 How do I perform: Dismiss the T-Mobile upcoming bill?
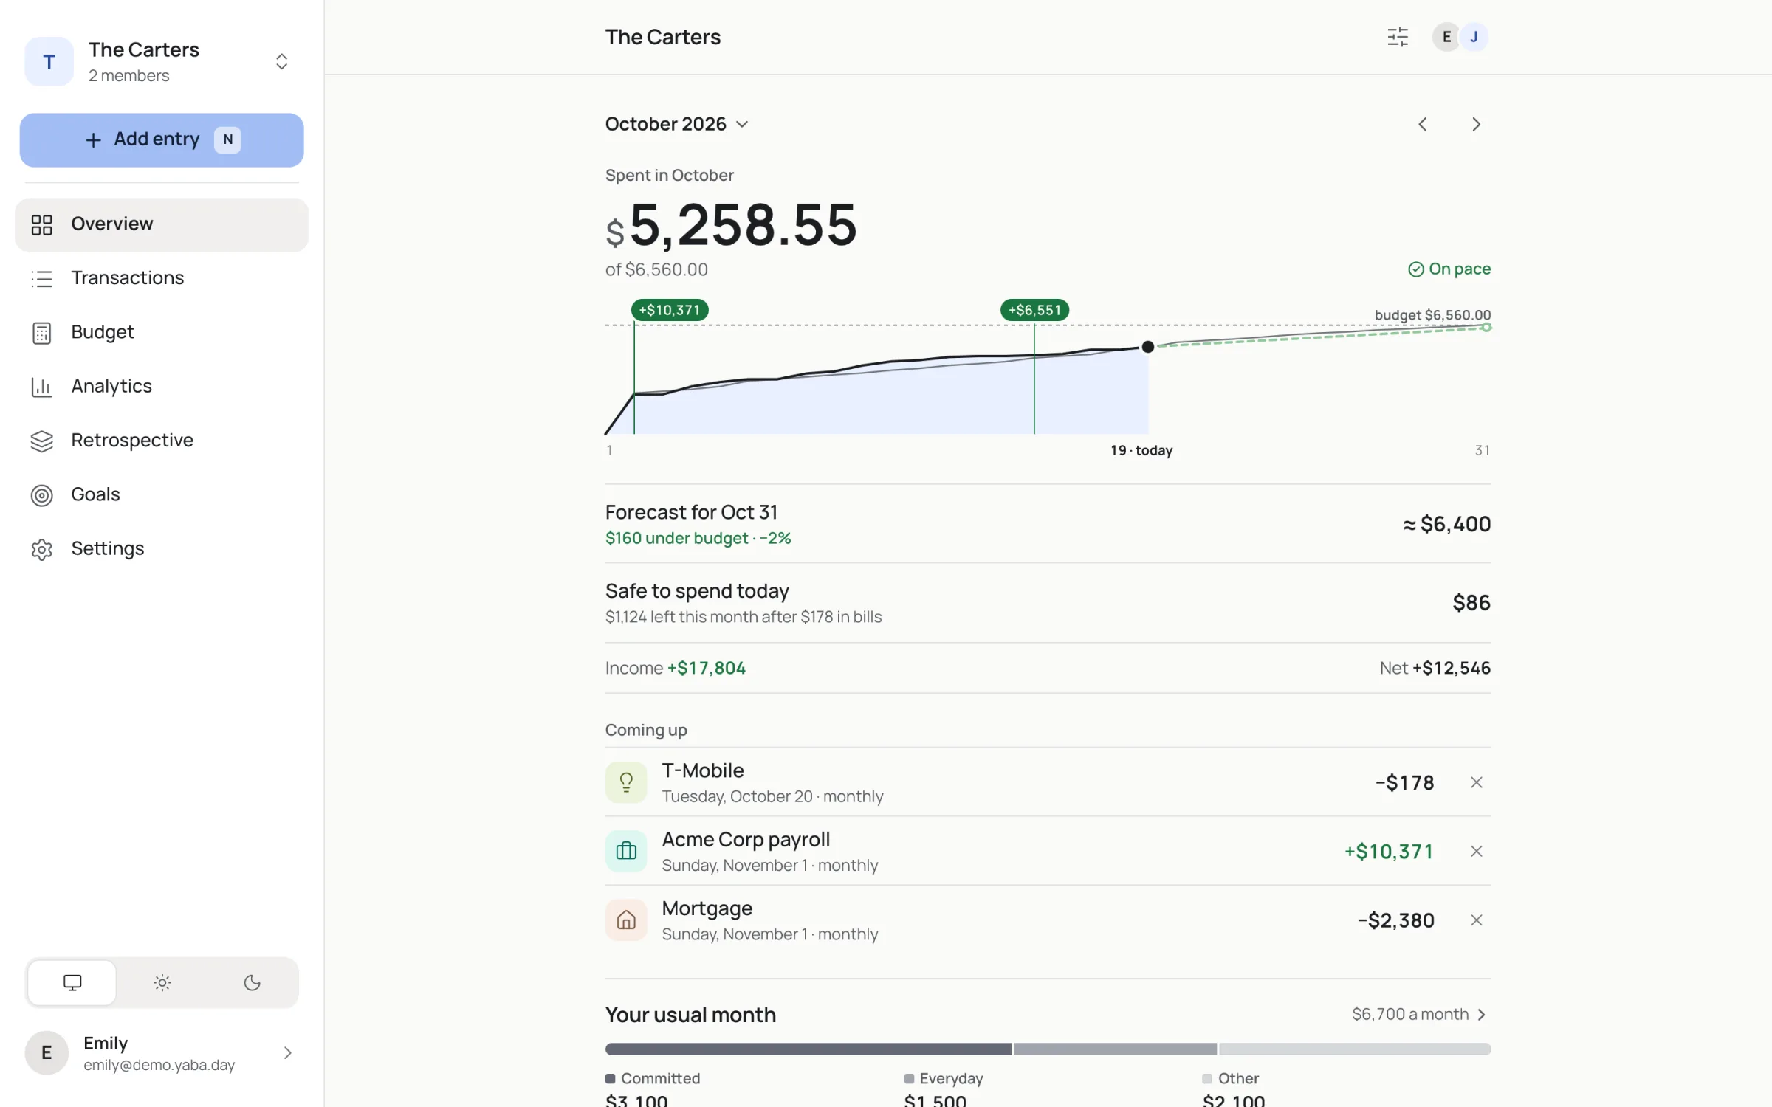tap(1476, 782)
